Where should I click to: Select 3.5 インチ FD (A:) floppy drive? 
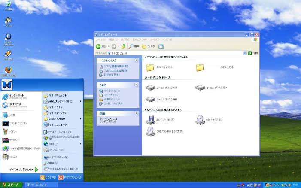point(160,120)
